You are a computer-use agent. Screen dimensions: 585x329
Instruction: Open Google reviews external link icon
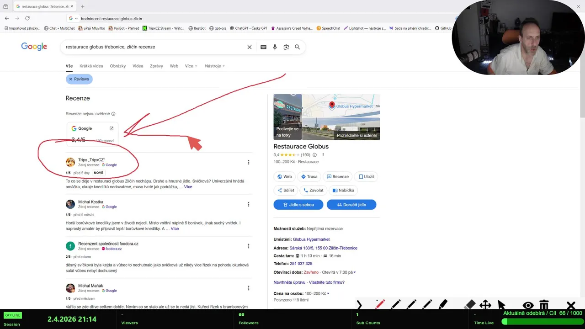tap(111, 128)
